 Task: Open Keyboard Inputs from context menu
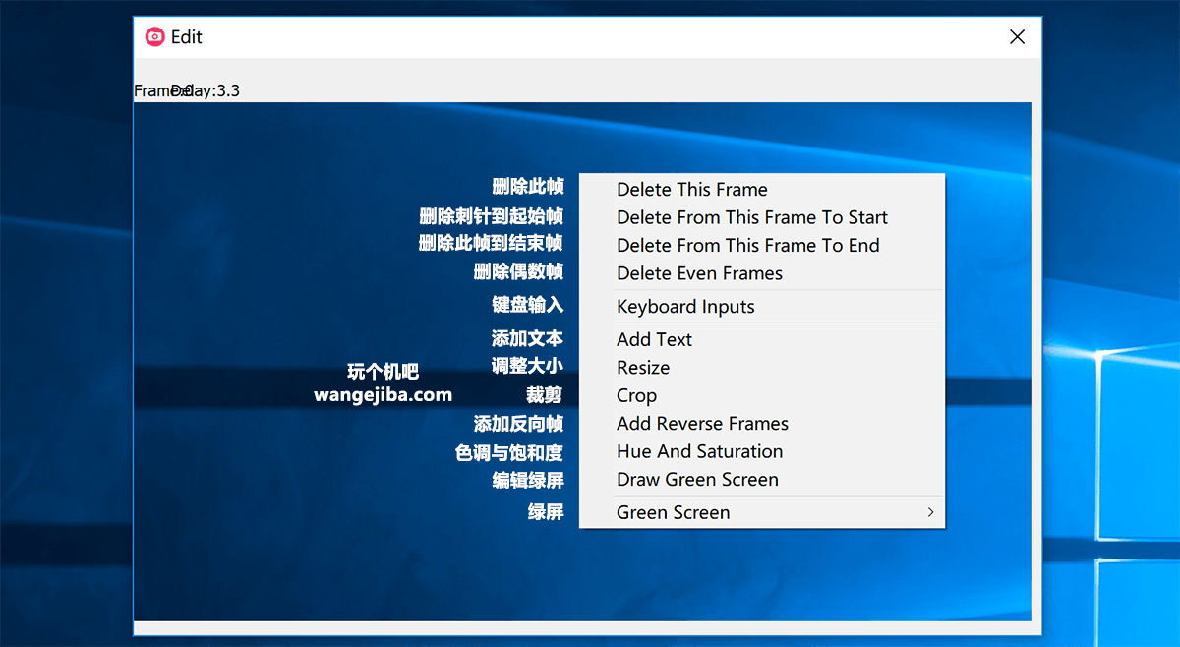coord(685,307)
